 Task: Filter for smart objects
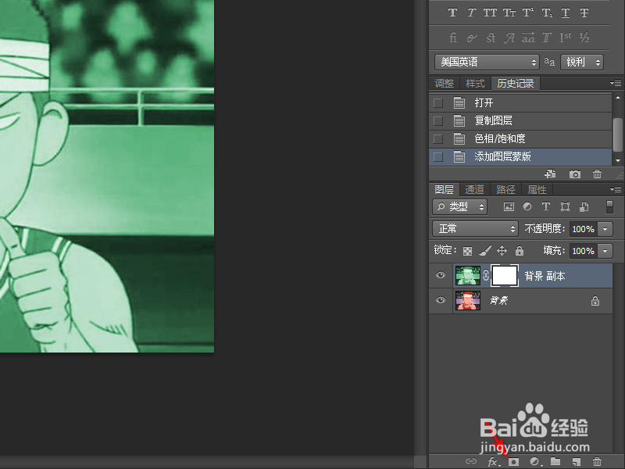(584, 207)
